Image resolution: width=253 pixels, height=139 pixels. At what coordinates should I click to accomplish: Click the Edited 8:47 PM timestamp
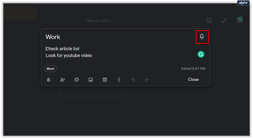[x=193, y=69]
